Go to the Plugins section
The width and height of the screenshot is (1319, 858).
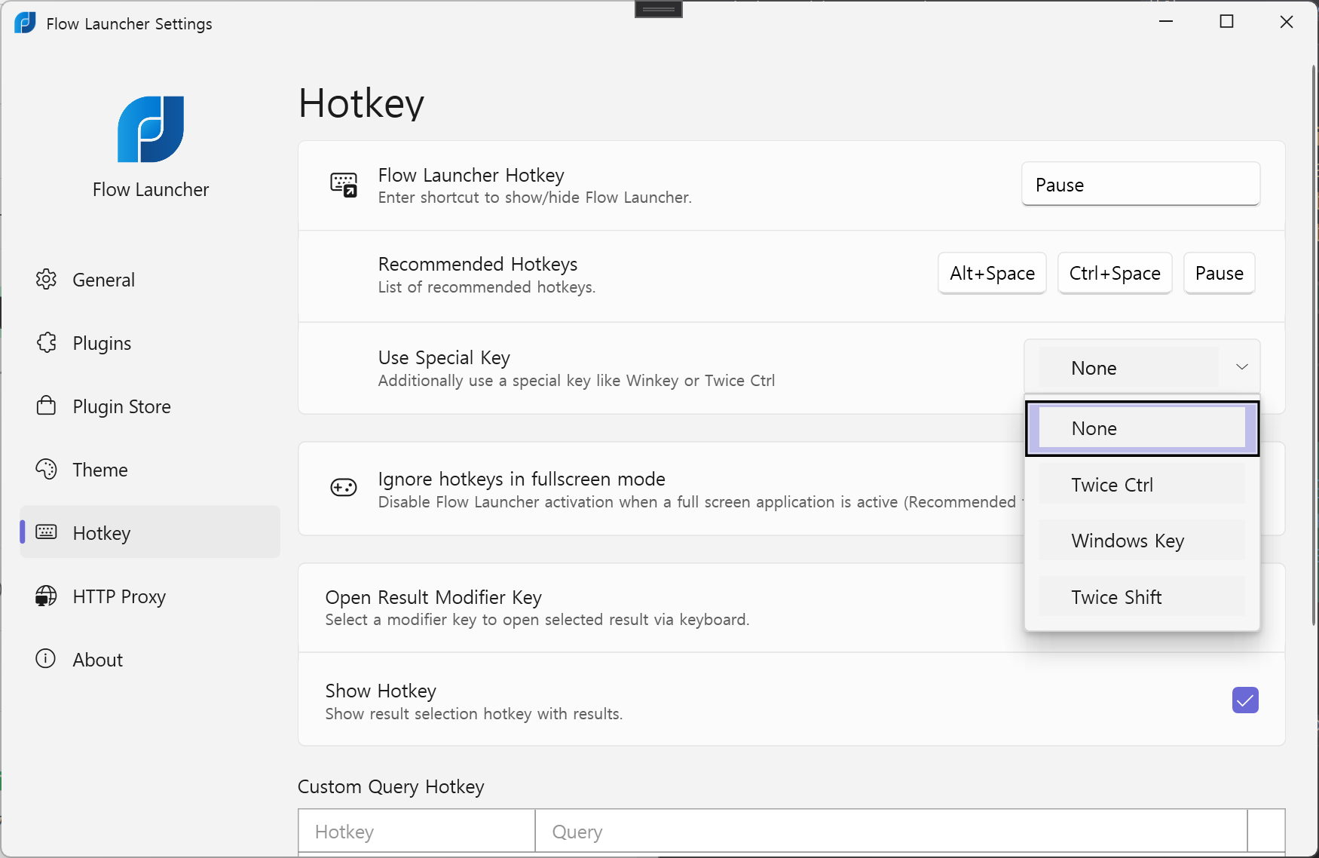tap(150, 343)
